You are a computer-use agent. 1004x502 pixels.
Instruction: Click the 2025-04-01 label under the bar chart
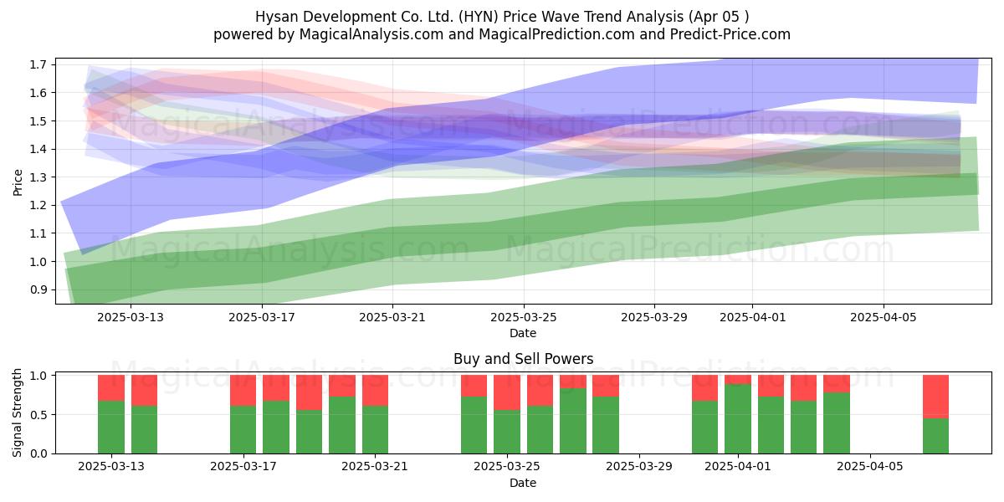pos(738,467)
